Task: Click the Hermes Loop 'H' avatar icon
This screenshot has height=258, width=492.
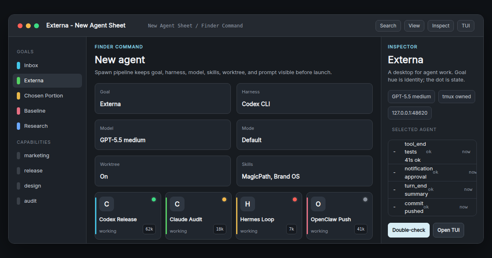Action: pyautogui.click(x=248, y=204)
